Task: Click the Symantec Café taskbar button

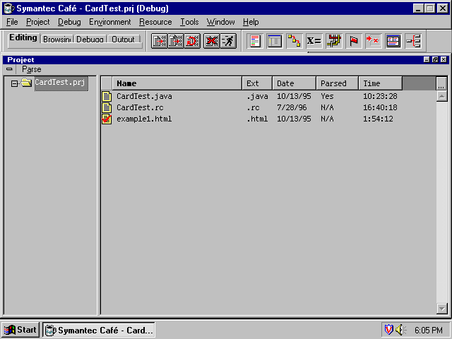Action: coord(99,330)
